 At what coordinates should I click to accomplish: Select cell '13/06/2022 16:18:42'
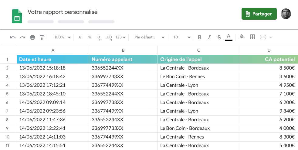coord(53,77)
